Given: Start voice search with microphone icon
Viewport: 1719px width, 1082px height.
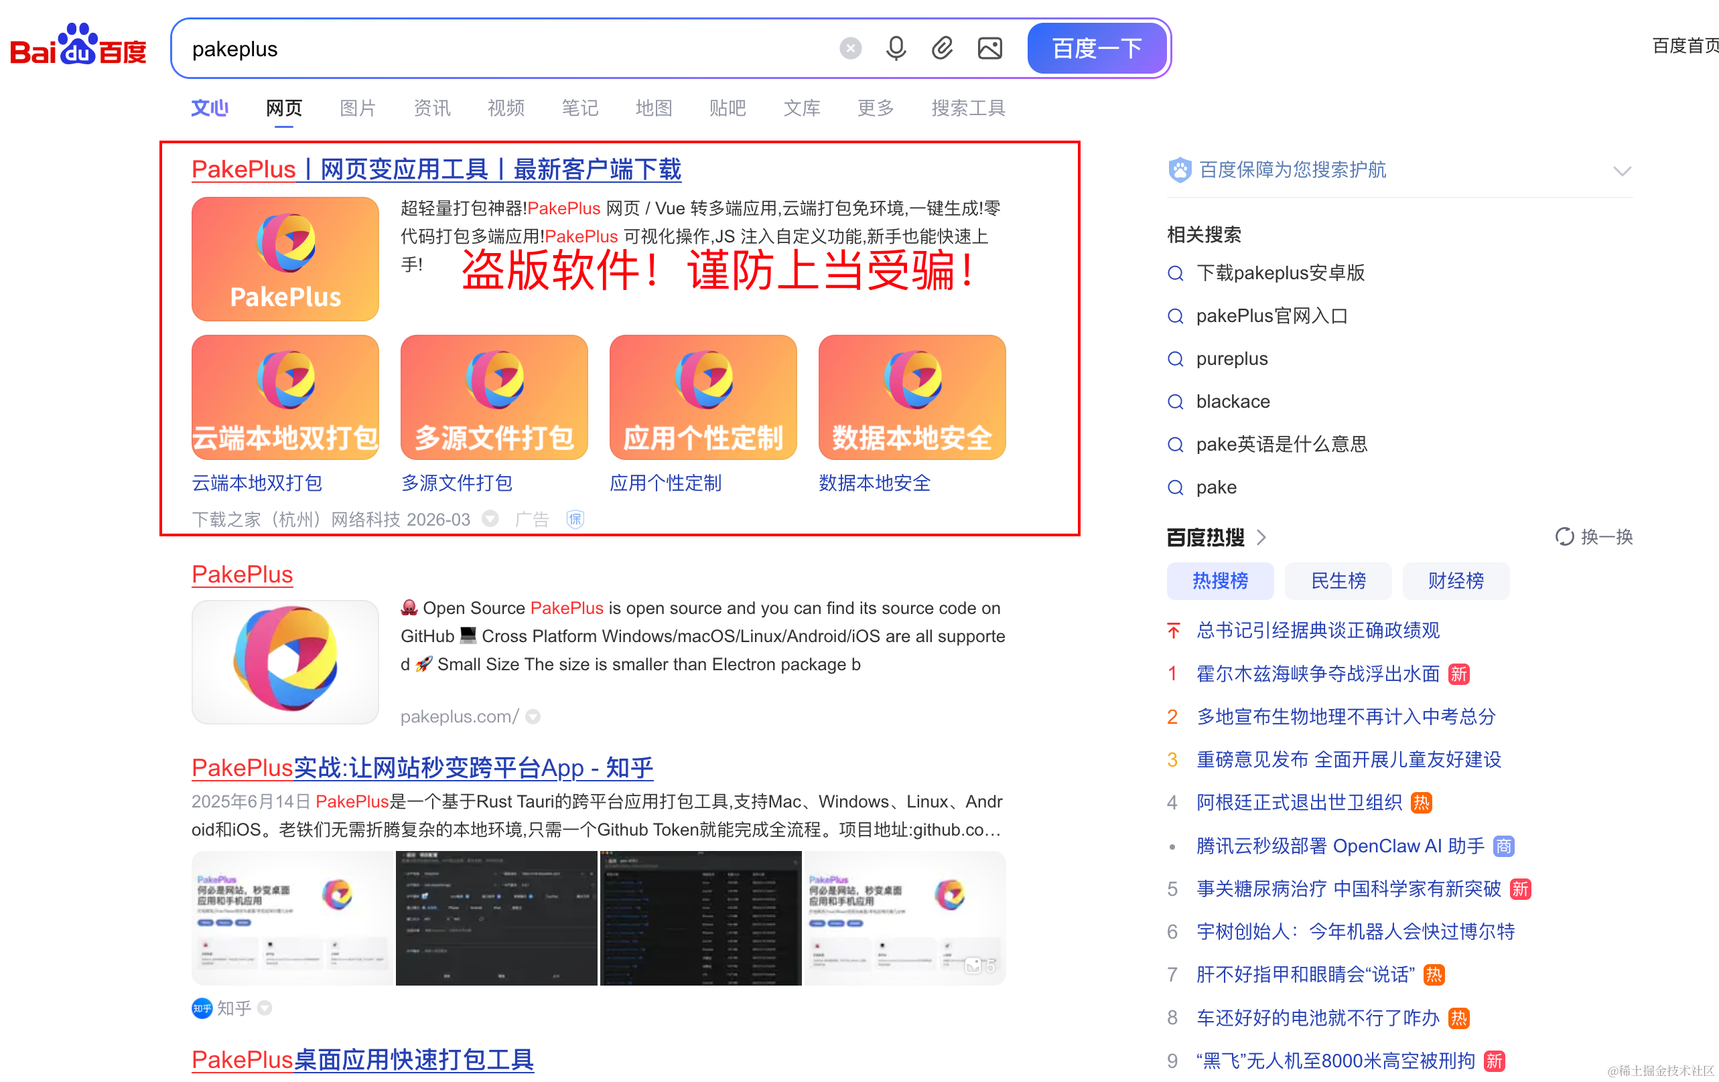Looking at the screenshot, I should tap(895, 48).
